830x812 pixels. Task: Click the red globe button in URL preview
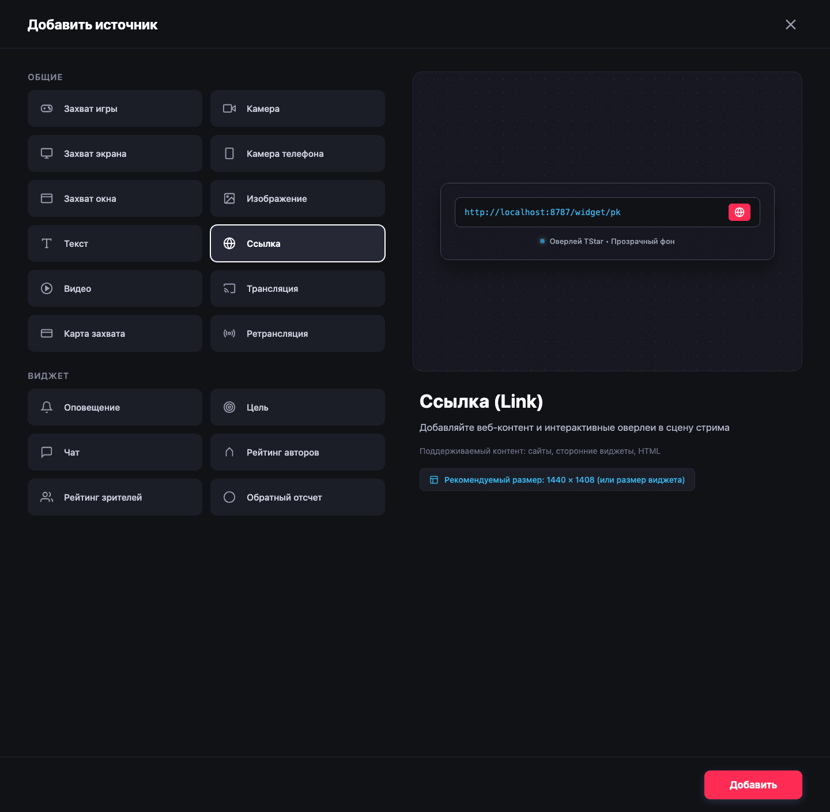tap(740, 212)
